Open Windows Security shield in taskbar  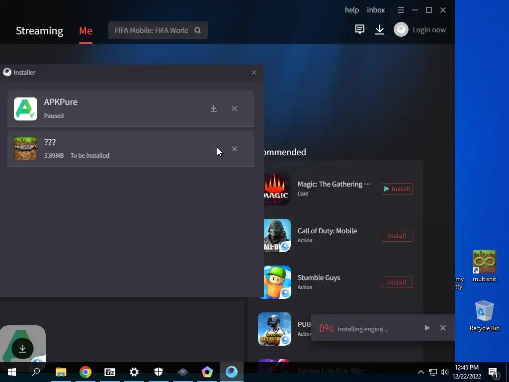pyautogui.click(x=159, y=372)
